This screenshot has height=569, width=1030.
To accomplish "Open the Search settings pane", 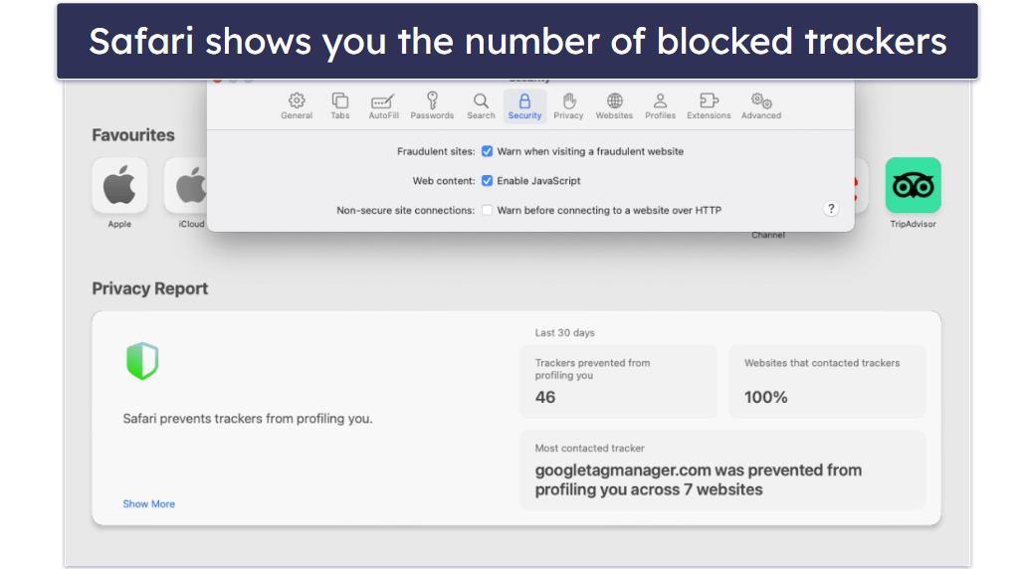I will [x=481, y=105].
